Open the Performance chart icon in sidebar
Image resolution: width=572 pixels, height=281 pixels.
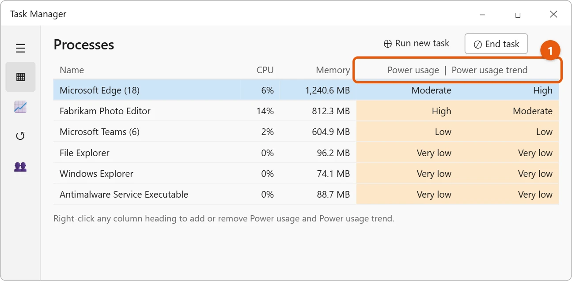pyautogui.click(x=20, y=107)
